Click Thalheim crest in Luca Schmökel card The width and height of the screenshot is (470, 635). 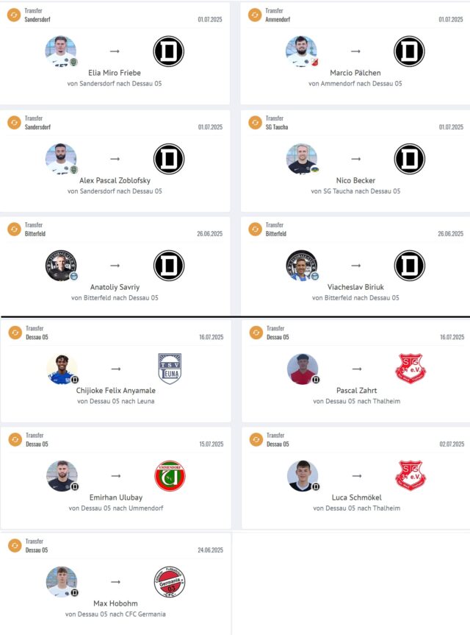pyautogui.click(x=411, y=475)
